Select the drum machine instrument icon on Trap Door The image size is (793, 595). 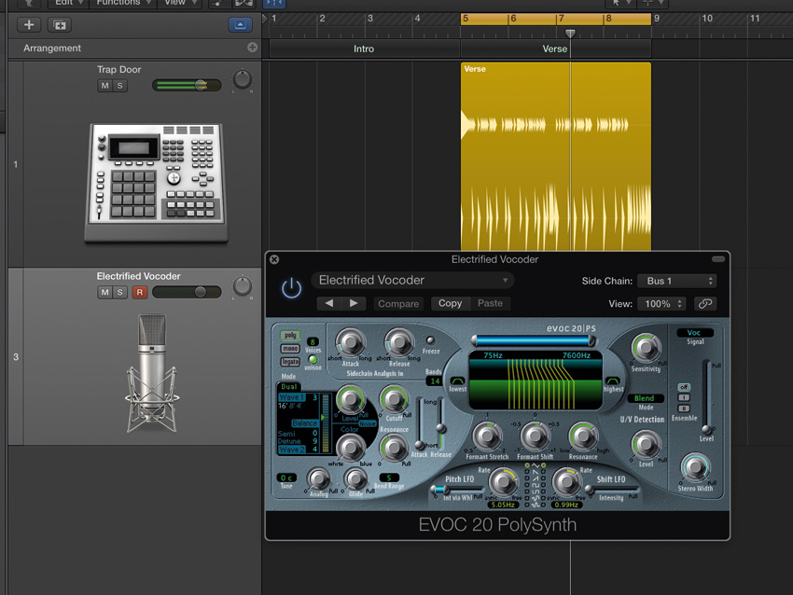pos(156,183)
